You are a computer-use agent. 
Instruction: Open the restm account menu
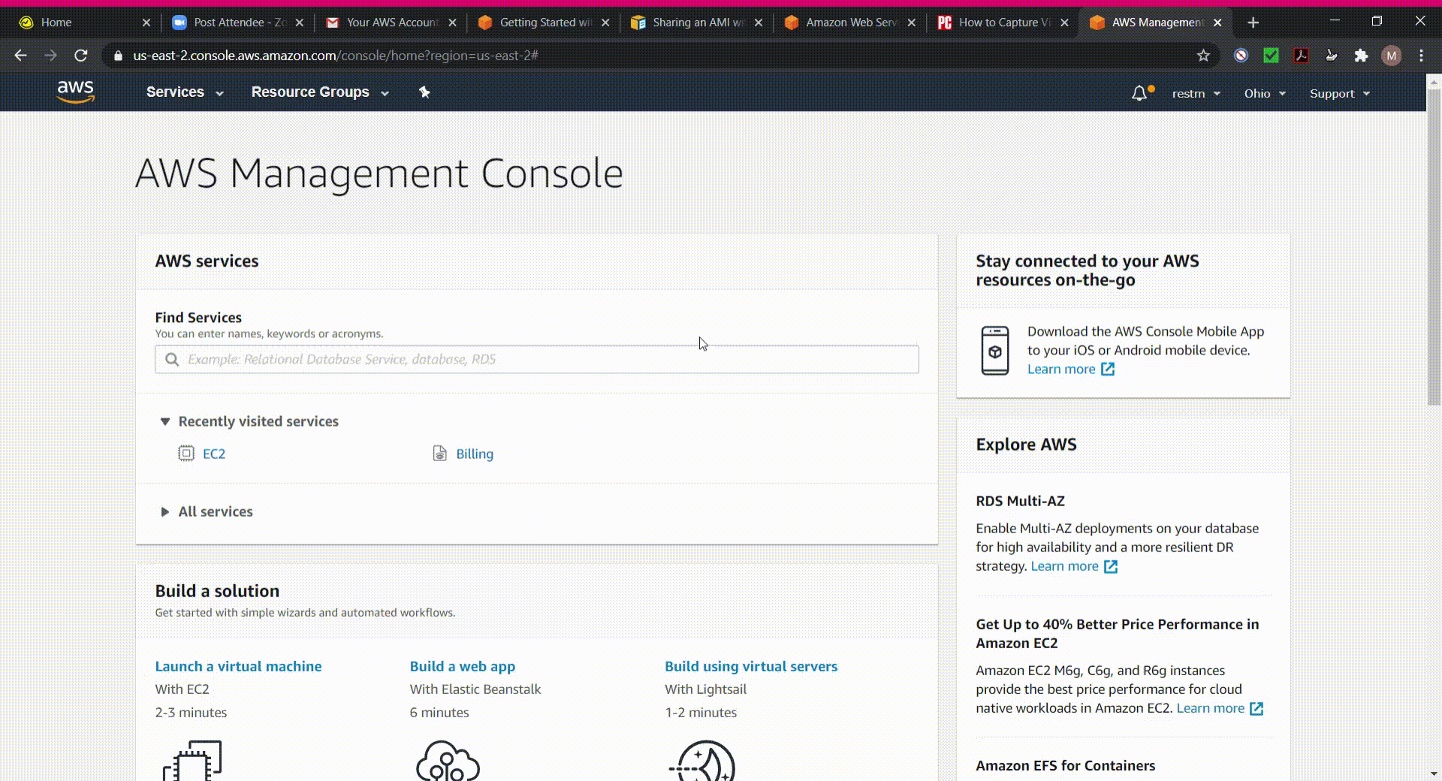1196,94
